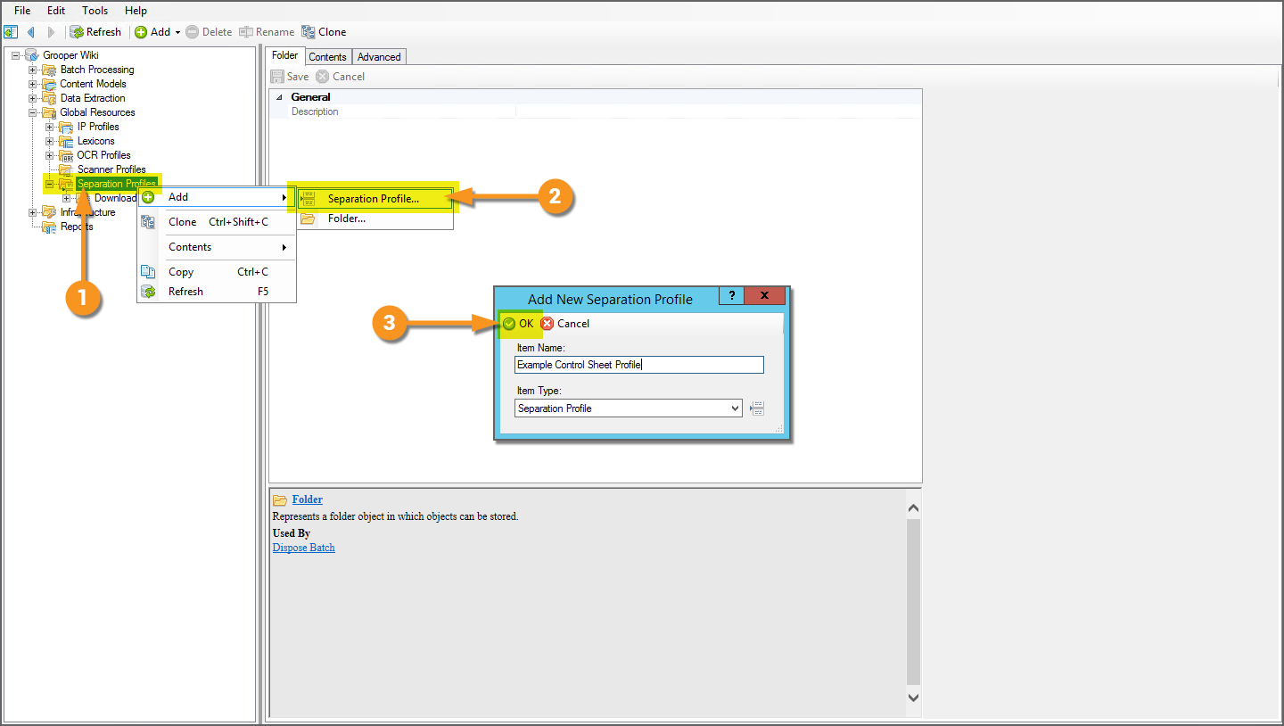The width and height of the screenshot is (1284, 726).
Task: Select the Scanner Profiles tree item
Action: (x=111, y=169)
